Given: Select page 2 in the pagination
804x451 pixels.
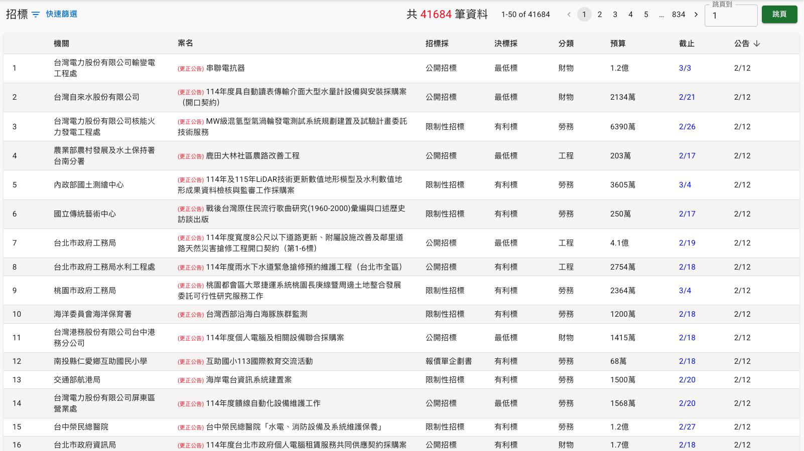Looking at the screenshot, I should (x=599, y=15).
